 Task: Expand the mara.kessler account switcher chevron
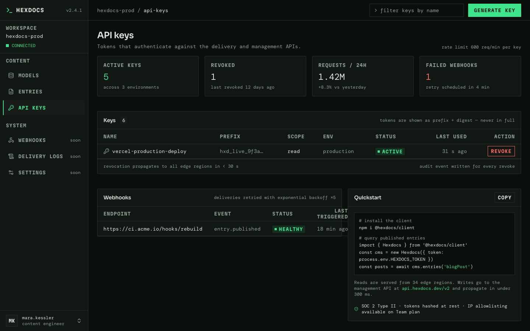(79, 321)
